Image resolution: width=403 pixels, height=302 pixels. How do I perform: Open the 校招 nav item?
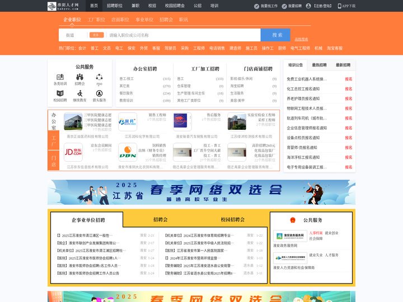[152, 6]
